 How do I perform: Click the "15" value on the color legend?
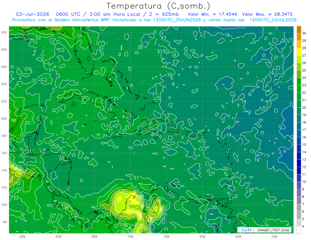click(x=304, y=144)
